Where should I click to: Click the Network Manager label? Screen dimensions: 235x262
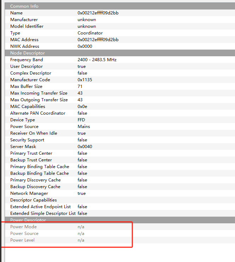(x=29, y=193)
